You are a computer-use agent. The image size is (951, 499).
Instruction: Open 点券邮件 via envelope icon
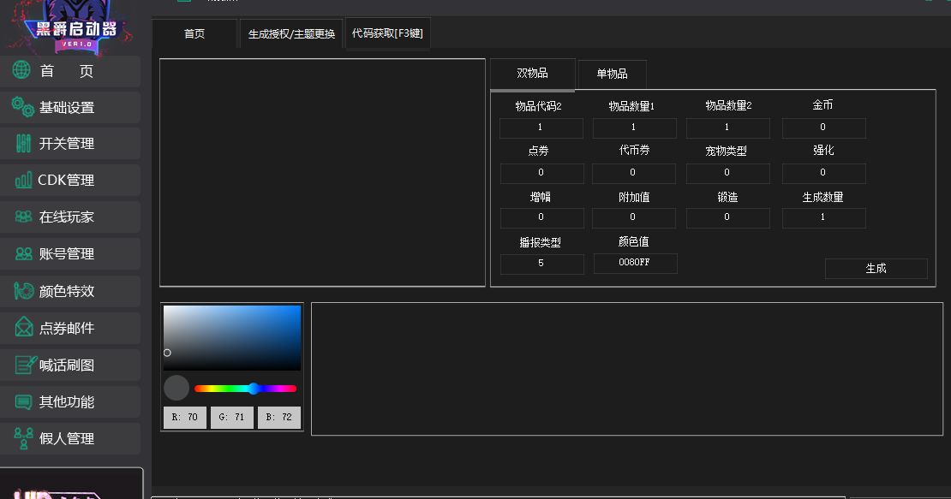click(x=23, y=328)
